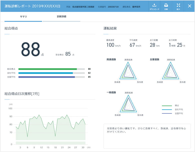Click the value 82 beside 会社平均 bar
Image resolution: width=195 pixels, height=152 pixels.
(89, 73)
